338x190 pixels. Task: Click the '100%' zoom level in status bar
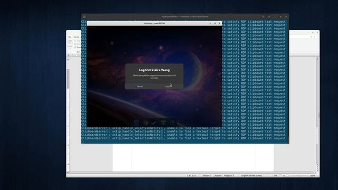tap(312, 176)
